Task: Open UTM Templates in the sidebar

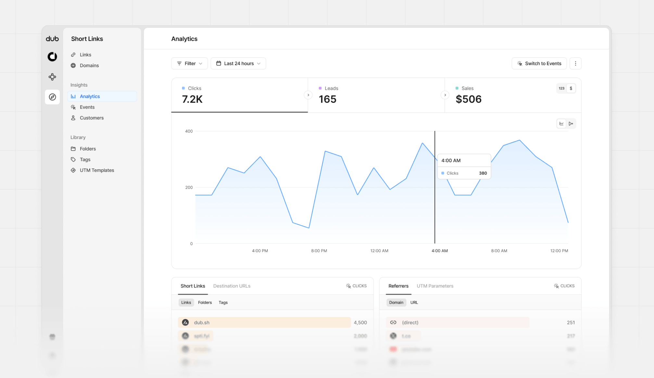Action: (x=102, y=170)
